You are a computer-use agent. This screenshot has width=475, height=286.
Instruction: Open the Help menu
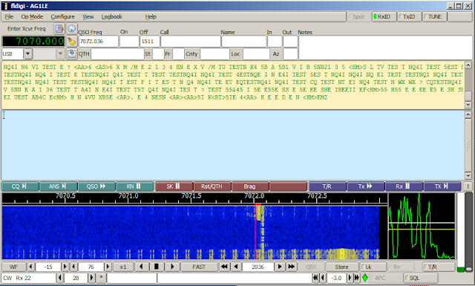[x=151, y=16]
